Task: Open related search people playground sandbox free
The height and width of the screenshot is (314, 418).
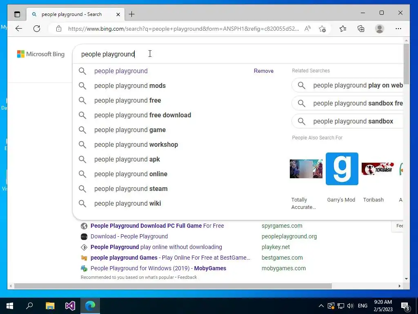Action: point(347,103)
